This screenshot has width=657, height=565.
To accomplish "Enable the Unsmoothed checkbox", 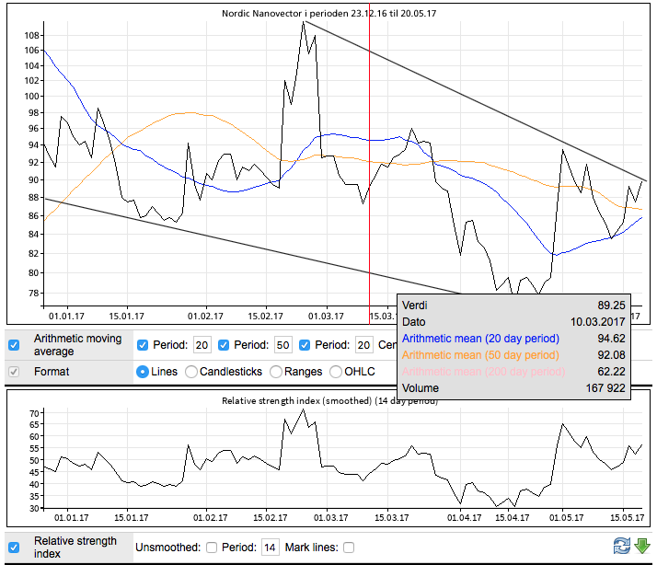I will (x=212, y=548).
